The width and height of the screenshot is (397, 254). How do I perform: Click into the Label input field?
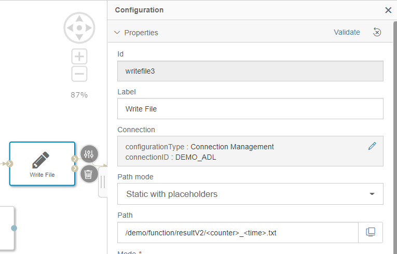click(x=250, y=109)
